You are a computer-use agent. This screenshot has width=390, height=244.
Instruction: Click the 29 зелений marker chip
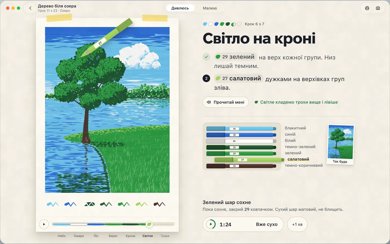point(235,57)
